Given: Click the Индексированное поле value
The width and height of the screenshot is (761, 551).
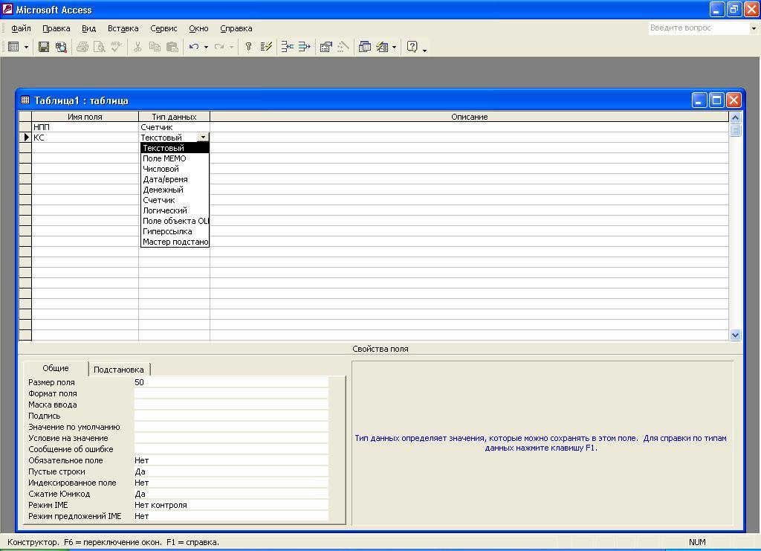Looking at the screenshot, I should [x=231, y=483].
